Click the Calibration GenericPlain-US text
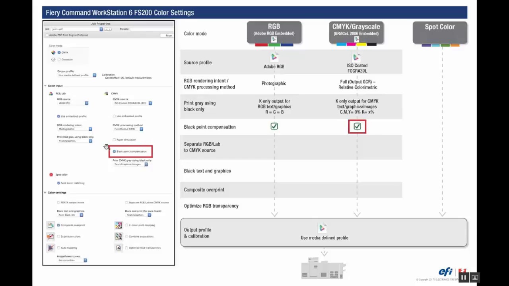 (x=126, y=76)
